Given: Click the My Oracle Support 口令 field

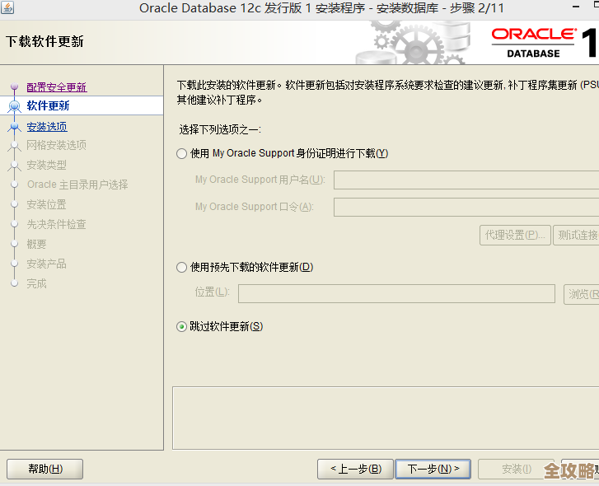Looking at the screenshot, I should (466, 207).
